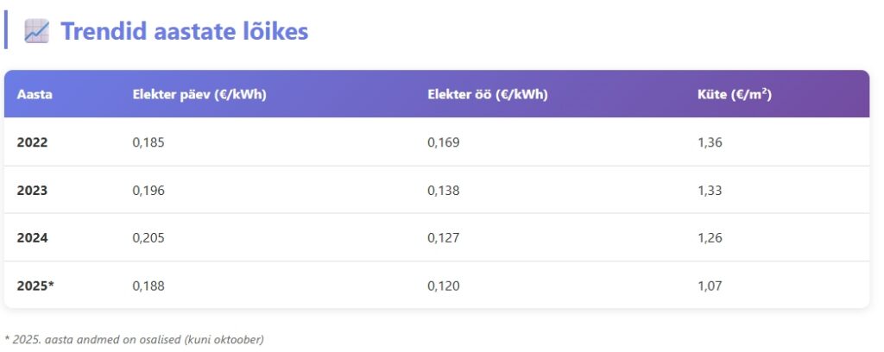Click the chart icon beside Trendid heading
This screenshot has width=884, height=352.
pyautogui.click(x=36, y=32)
